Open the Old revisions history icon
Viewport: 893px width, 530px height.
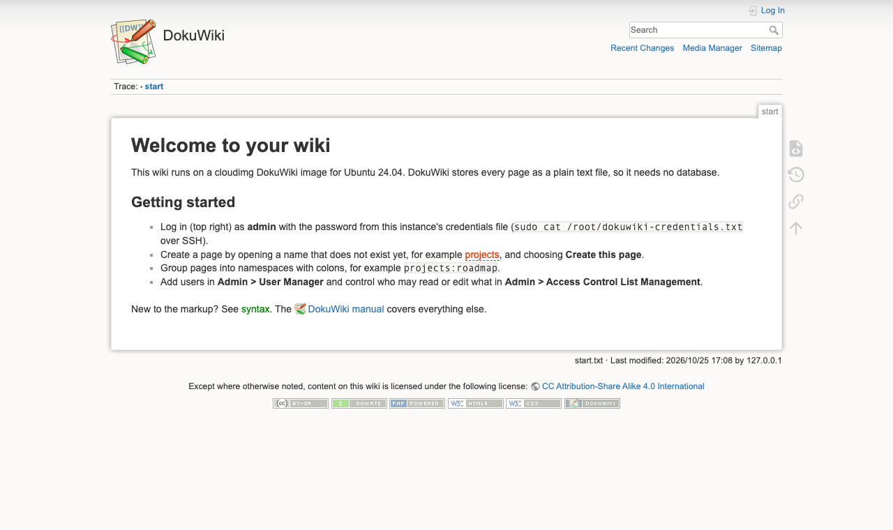click(x=796, y=175)
